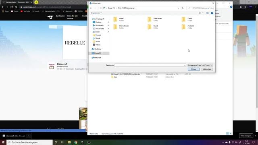Select Dieser PC in navigation pane
The width and height of the screenshot is (258, 145).
tap(99, 53)
